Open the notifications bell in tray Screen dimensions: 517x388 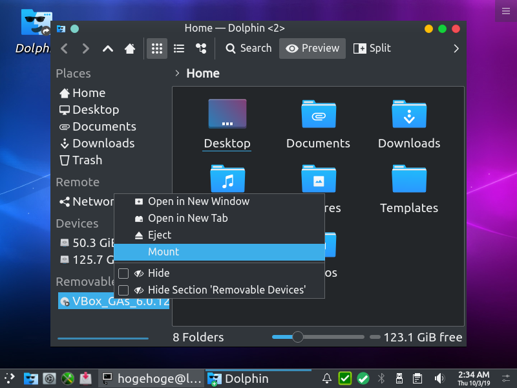(x=327, y=378)
